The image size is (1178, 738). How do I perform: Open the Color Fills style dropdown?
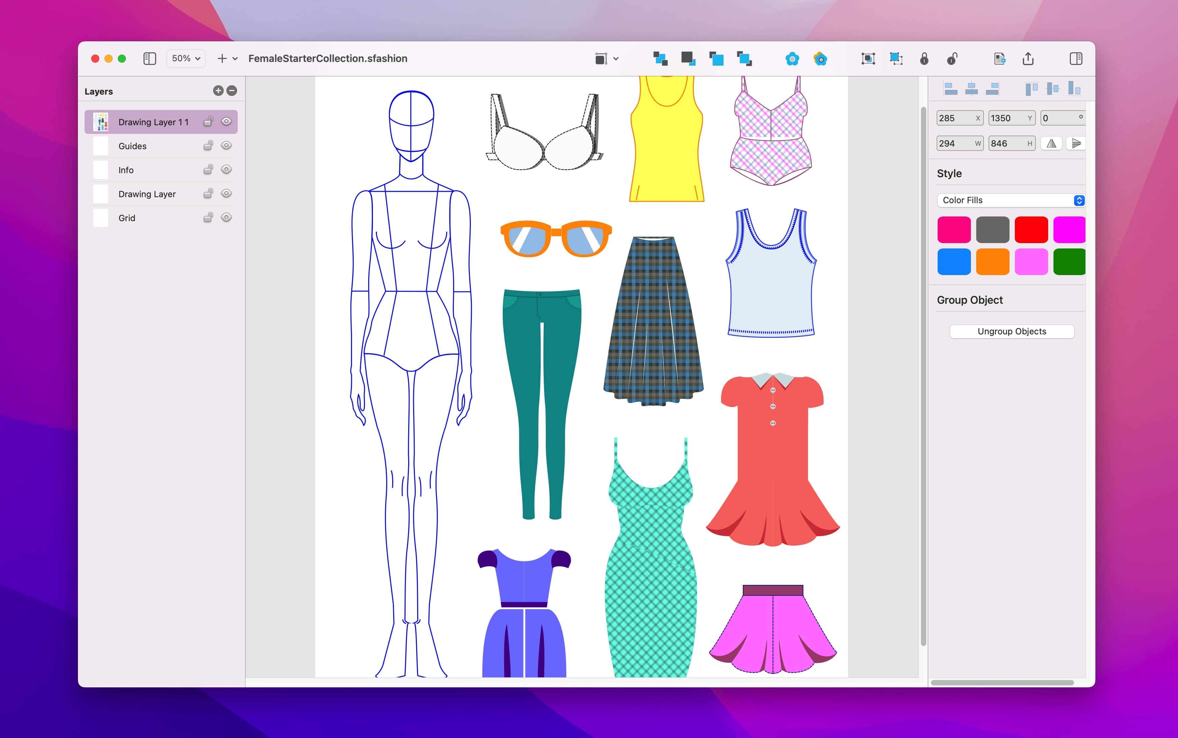tap(1011, 200)
